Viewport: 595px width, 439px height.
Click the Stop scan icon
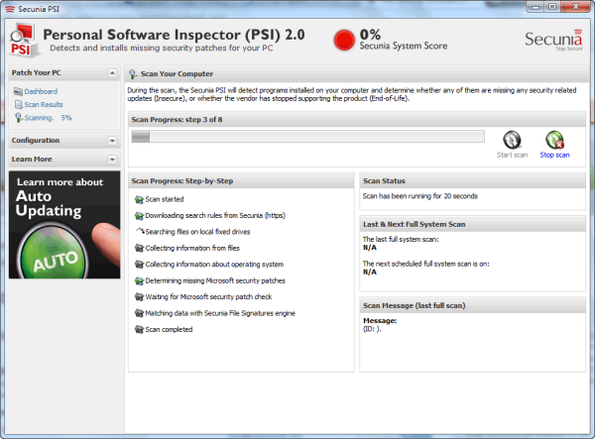554,140
